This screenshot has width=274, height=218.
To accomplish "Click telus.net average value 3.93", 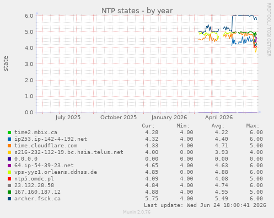I will point(222,152).
